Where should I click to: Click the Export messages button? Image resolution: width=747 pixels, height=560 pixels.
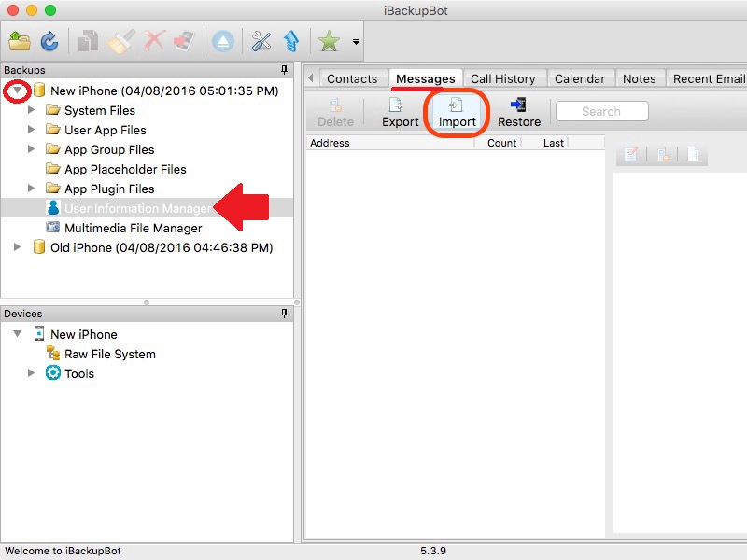click(401, 112)
